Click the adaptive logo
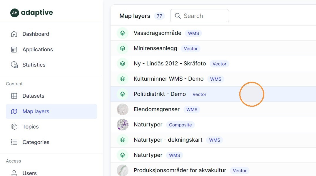 (31, 13)
